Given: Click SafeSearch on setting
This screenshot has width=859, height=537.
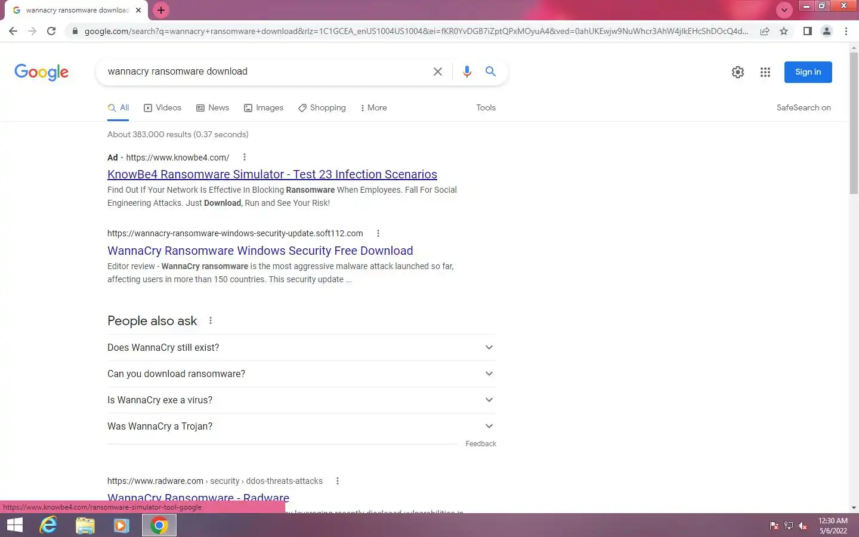Looking at the screenshot, I should coord(804,108).
